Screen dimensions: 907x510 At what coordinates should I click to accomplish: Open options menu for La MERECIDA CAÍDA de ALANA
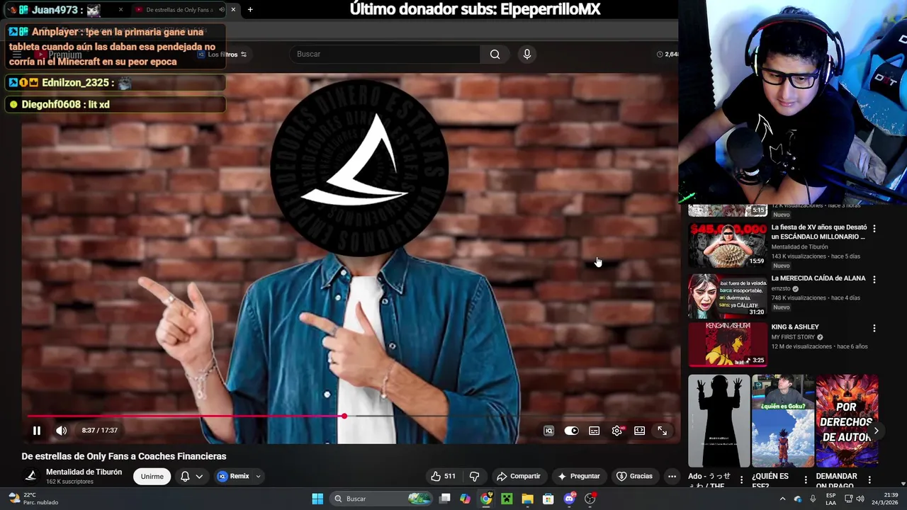pos(874,279)
